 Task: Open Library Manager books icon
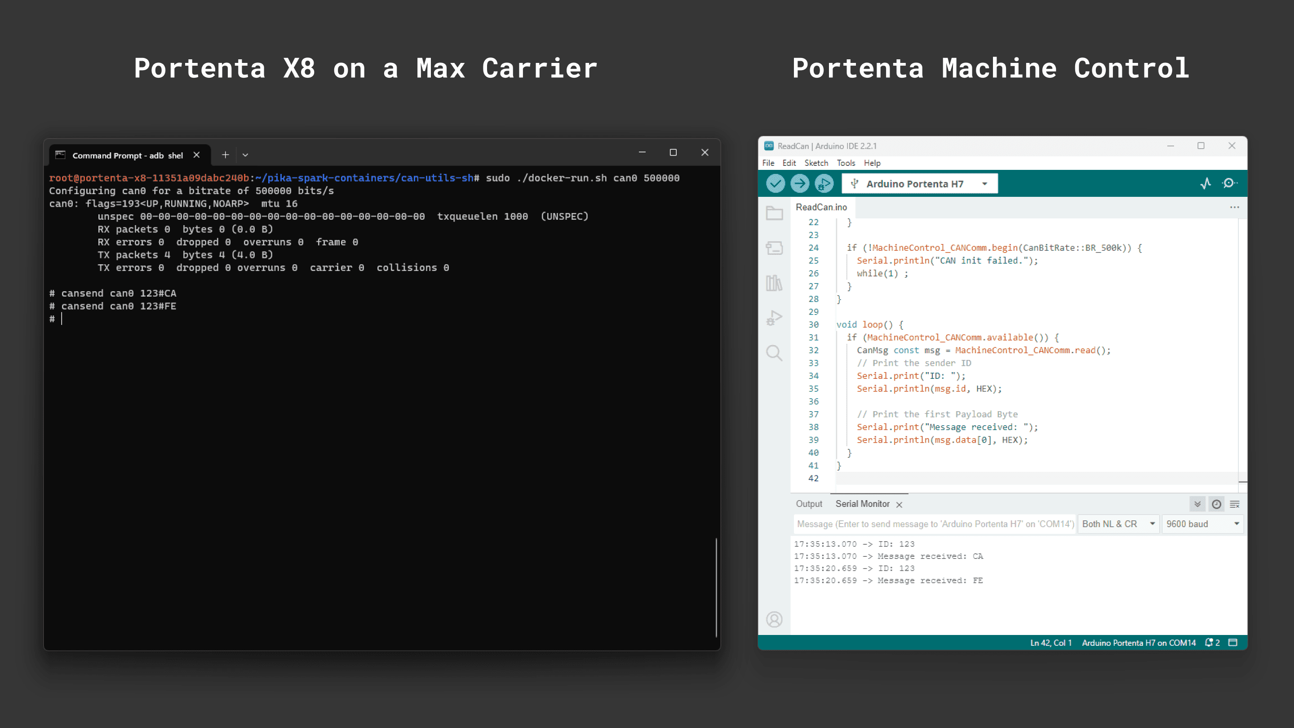[774, 283]
